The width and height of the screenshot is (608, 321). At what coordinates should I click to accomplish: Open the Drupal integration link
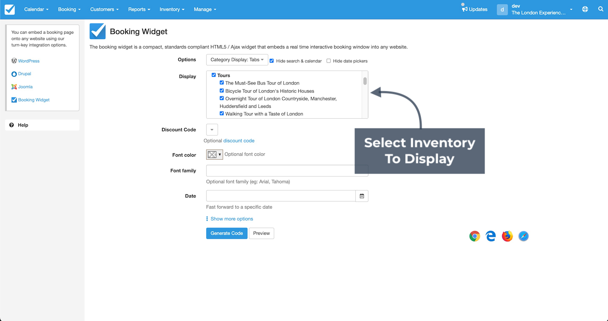point(25,74)
